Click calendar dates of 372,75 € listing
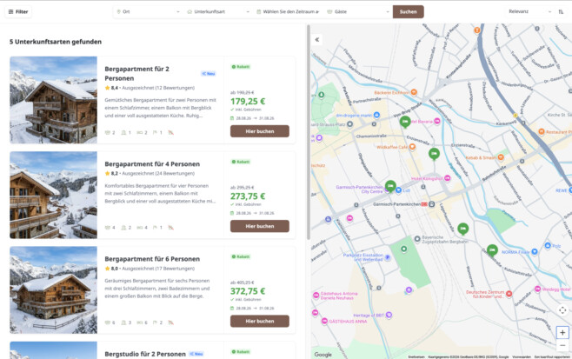This screenshot has height=359, width=572. (252, 309)
